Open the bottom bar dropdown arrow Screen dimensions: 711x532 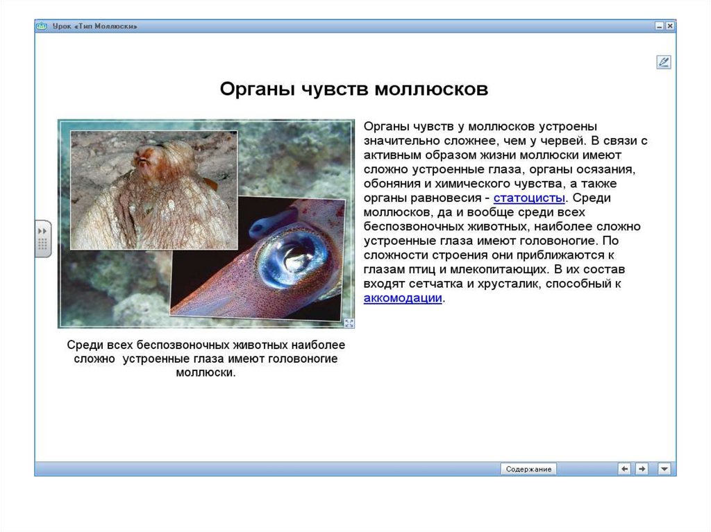tap(664, 469)
